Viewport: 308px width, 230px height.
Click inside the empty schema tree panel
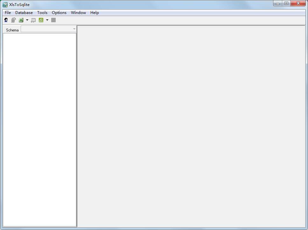coord(39,127)
